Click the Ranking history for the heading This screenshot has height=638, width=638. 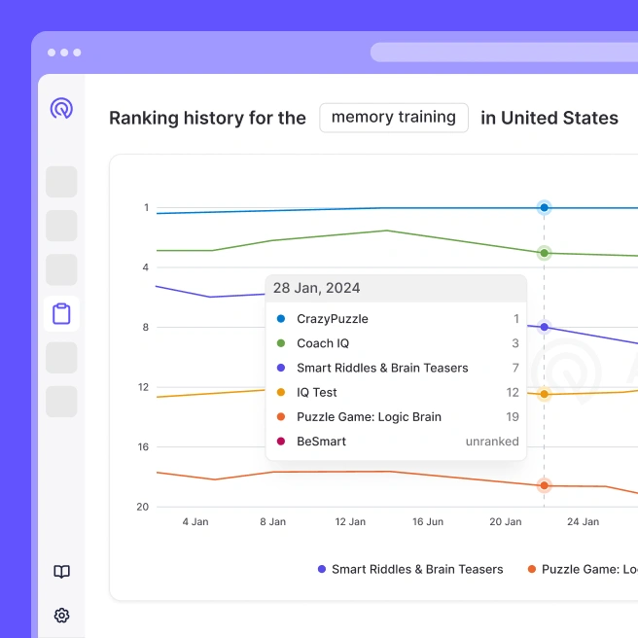(x=207, y=118)
